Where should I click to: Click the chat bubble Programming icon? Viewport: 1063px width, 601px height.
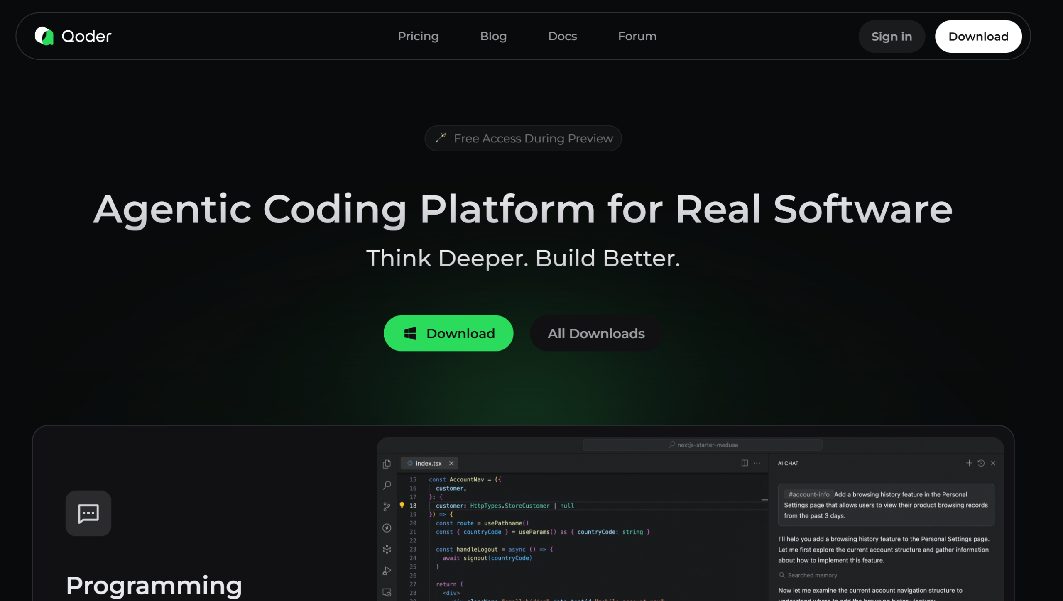point(88,513)
